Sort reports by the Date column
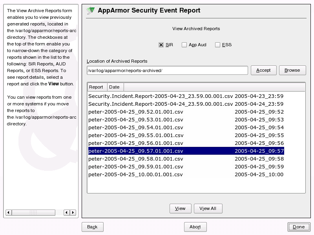This screenshot has height=235, width=314. tap(115, 87)
